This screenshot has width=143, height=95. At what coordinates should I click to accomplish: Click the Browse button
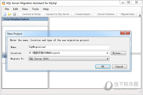click(x=119, y=53)
